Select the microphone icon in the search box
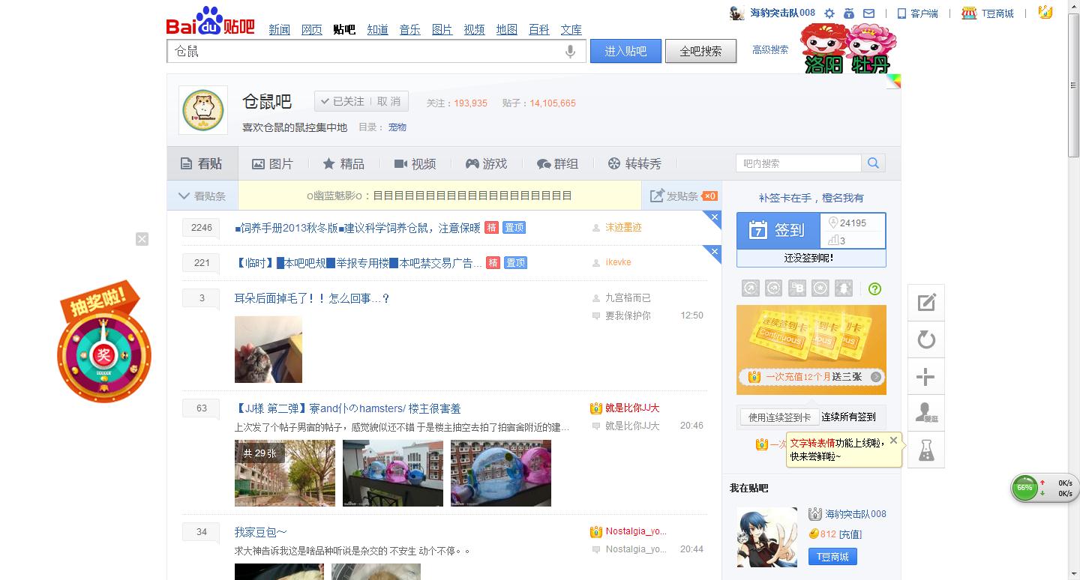 571,50
